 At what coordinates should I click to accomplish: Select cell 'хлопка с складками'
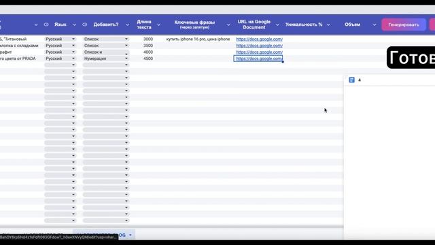19,46
